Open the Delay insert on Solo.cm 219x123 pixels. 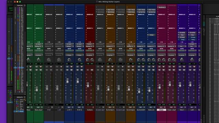(151, 35)
